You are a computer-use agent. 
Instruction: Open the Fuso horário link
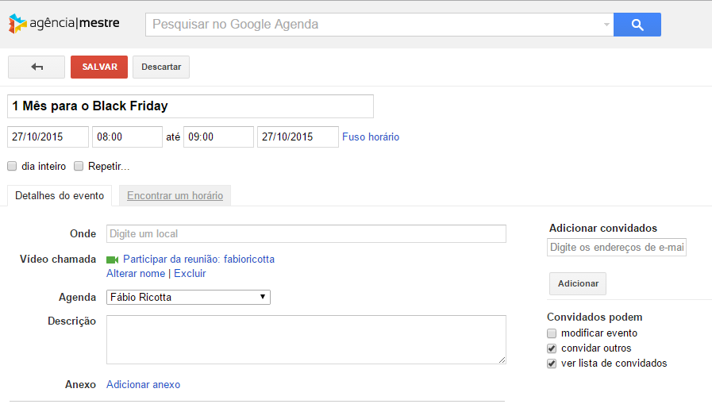371,137
